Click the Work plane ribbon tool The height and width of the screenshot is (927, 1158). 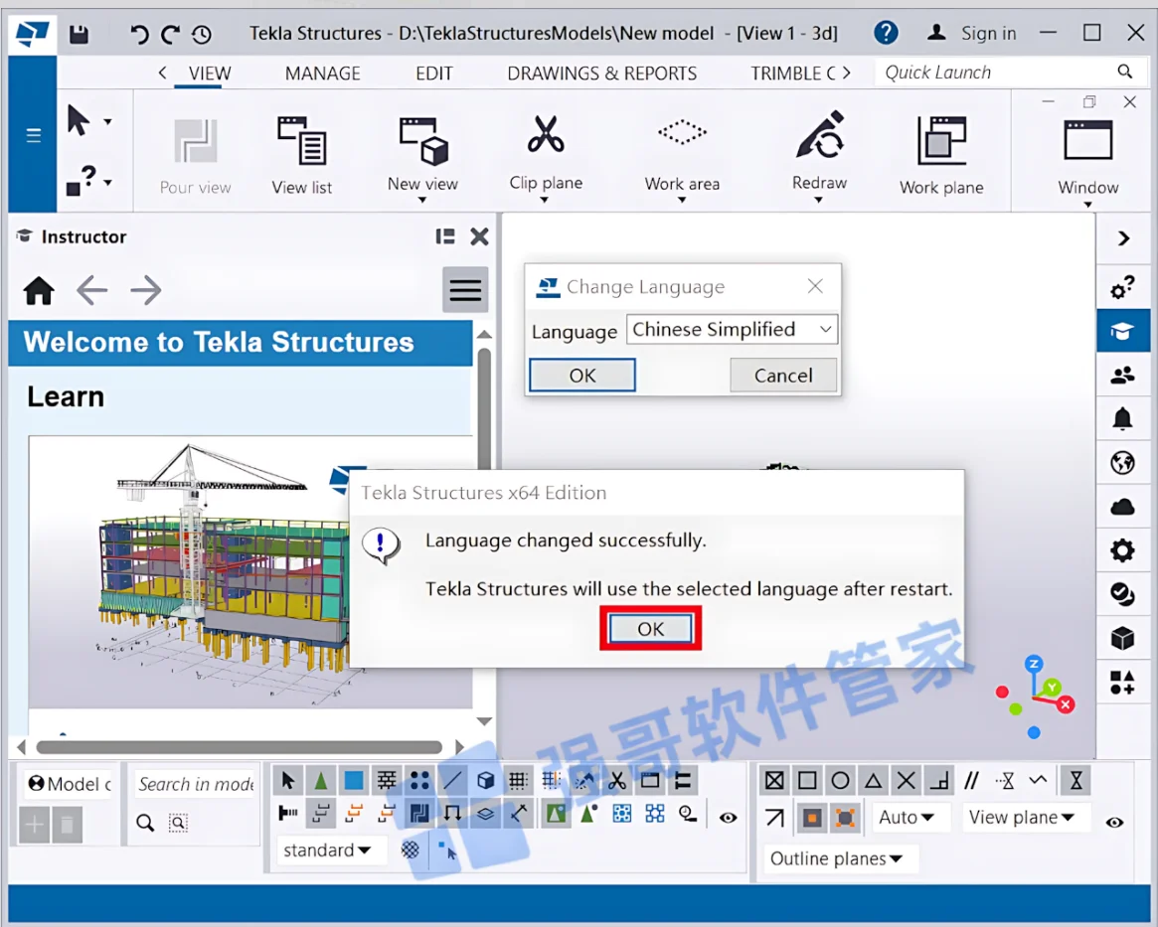(941, 155)
